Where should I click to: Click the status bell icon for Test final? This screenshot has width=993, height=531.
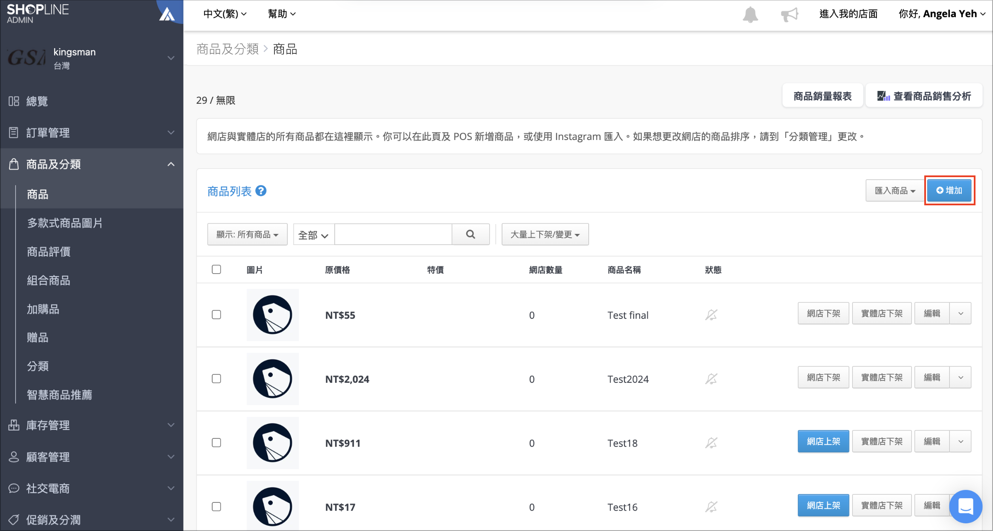[x=711, y=315]
